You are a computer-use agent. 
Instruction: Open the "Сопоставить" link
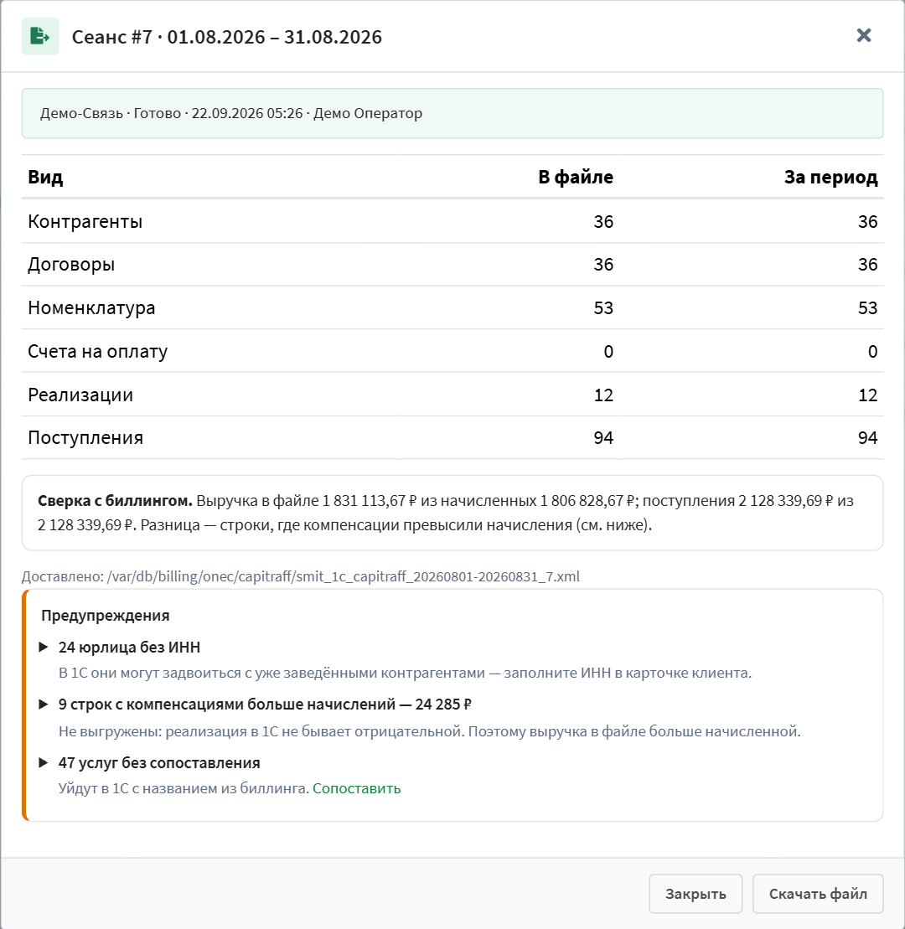pyautogui.click(x=357, y=788)
